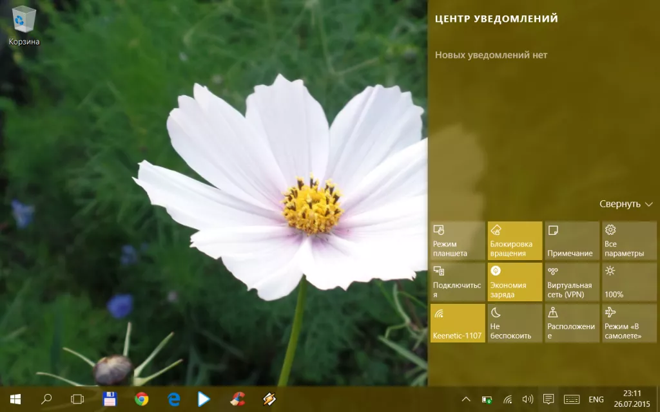Show hidden tray icons chevron
The image size is (660, 412).
[466, 399]
